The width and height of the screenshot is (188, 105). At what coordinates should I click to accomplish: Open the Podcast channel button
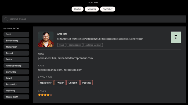coord(86,83)
